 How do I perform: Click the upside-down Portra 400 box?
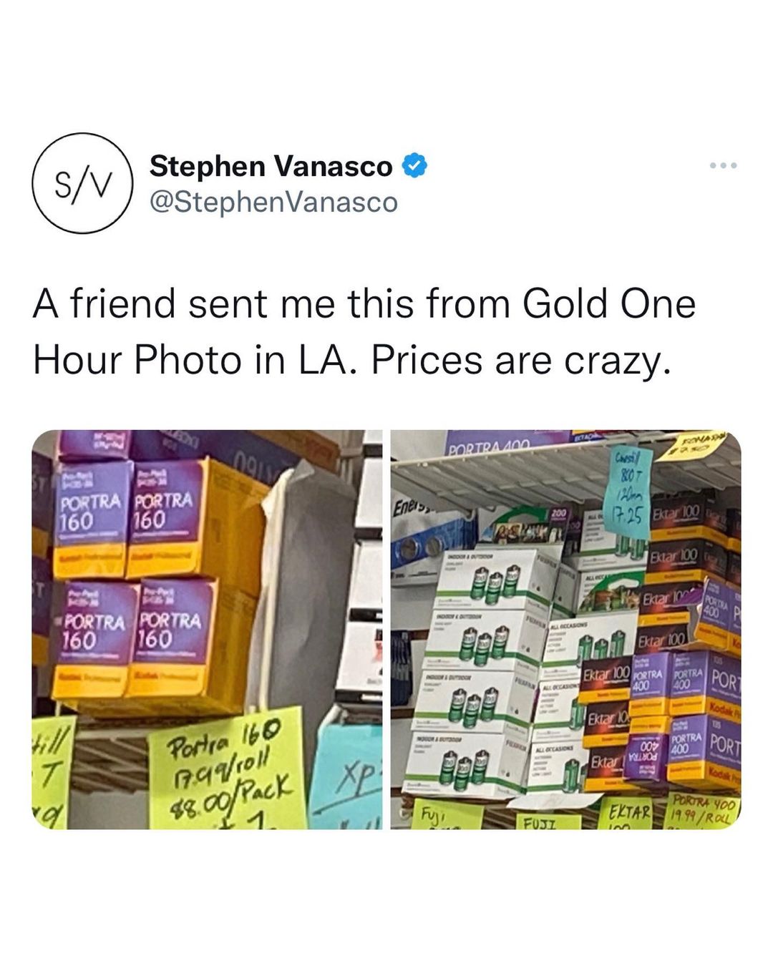[x=644, y=756]
